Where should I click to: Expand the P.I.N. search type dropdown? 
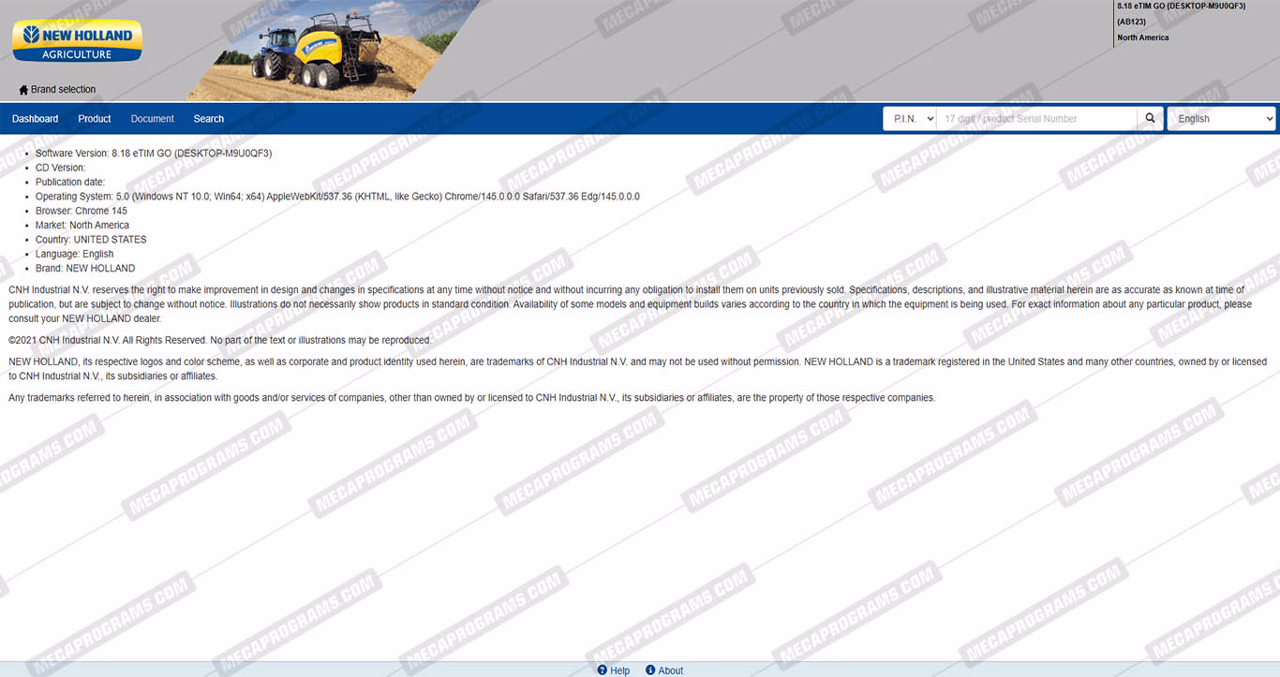coord(909,119)
